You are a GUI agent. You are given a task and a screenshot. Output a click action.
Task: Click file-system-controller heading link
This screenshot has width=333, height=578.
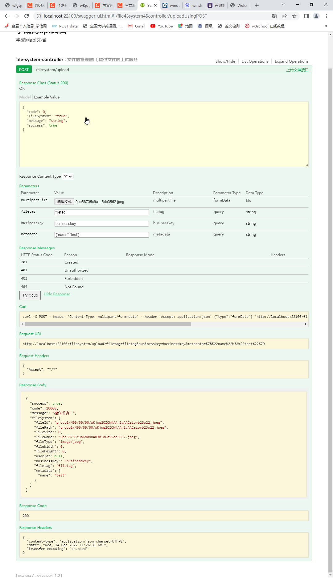pyautogui.click(x=40, y=60)
